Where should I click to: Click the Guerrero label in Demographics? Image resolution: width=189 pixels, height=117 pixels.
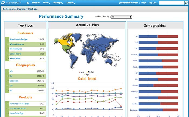(134, 55)
